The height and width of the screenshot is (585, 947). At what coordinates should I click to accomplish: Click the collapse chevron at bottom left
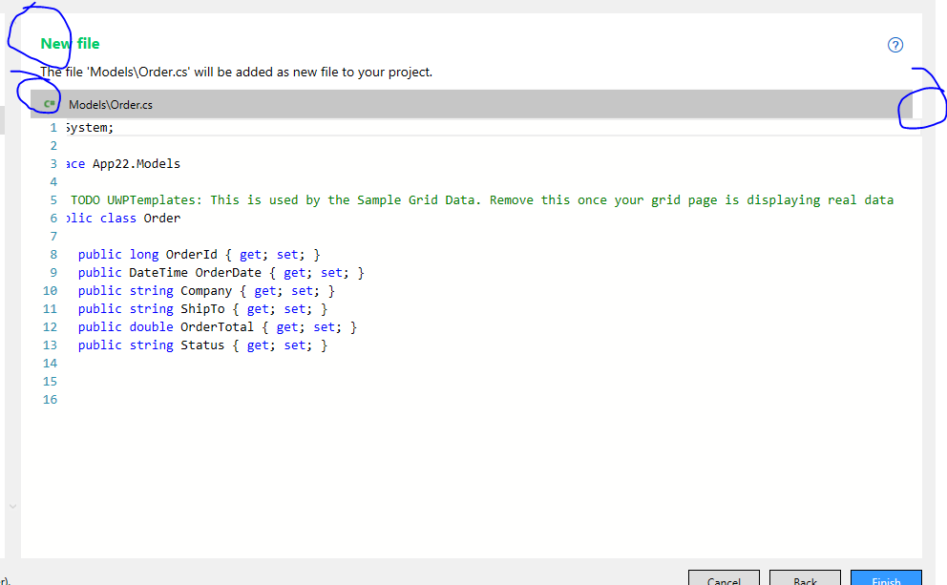11,508
